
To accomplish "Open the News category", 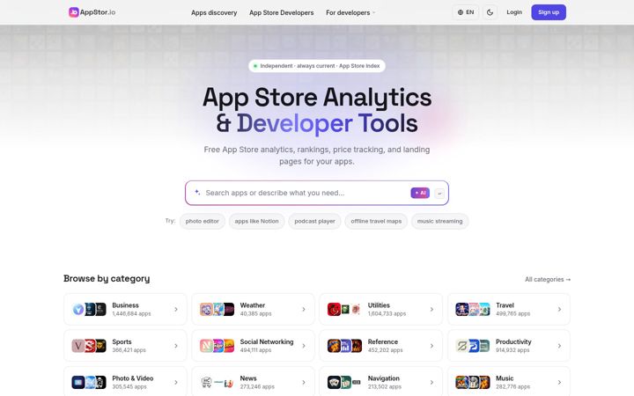I will click(x=253, y=382).
